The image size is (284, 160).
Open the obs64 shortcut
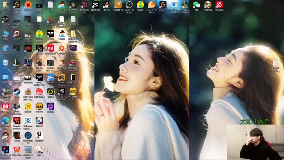click(x=129, y=5)
